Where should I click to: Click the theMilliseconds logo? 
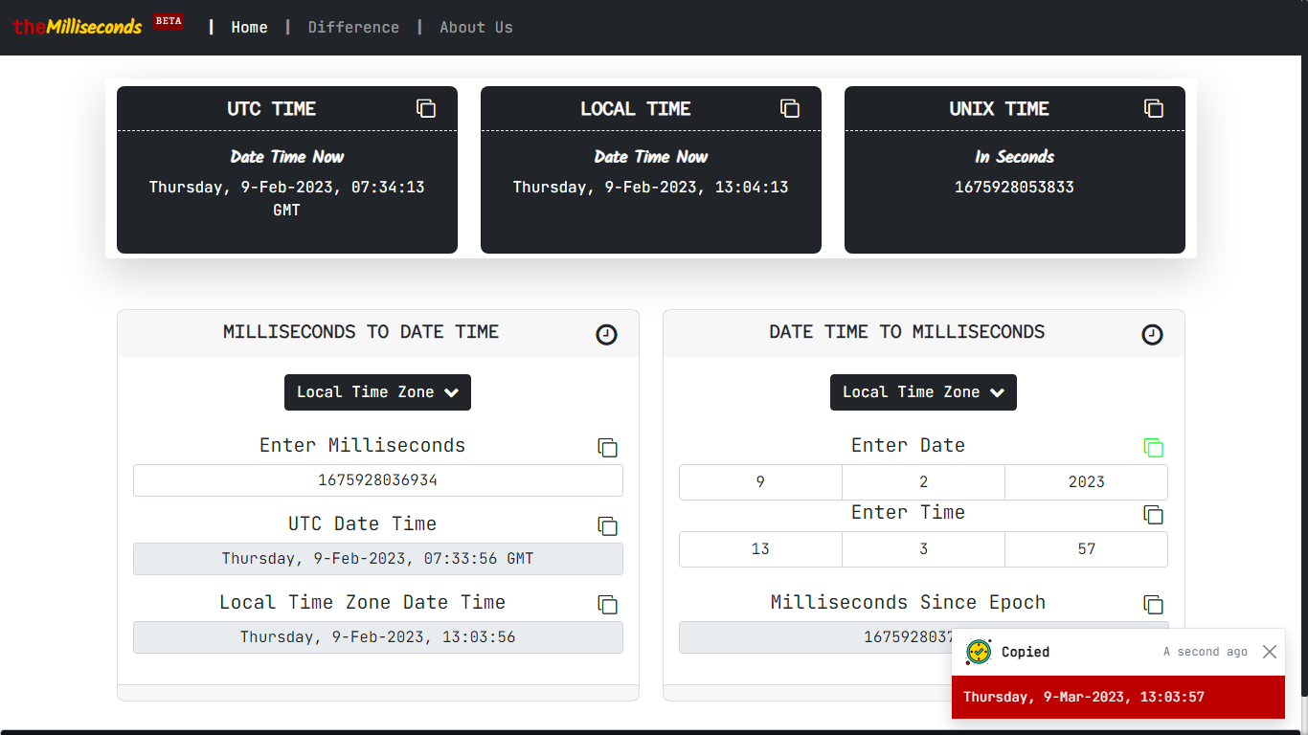pos(77,27)
